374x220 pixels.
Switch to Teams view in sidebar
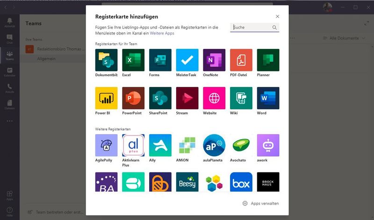pyautogui.click(x=9, y=56)
